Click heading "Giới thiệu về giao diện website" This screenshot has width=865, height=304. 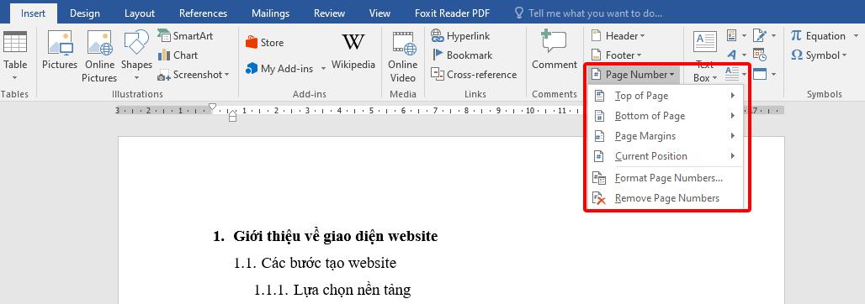[x=336, y=236]
